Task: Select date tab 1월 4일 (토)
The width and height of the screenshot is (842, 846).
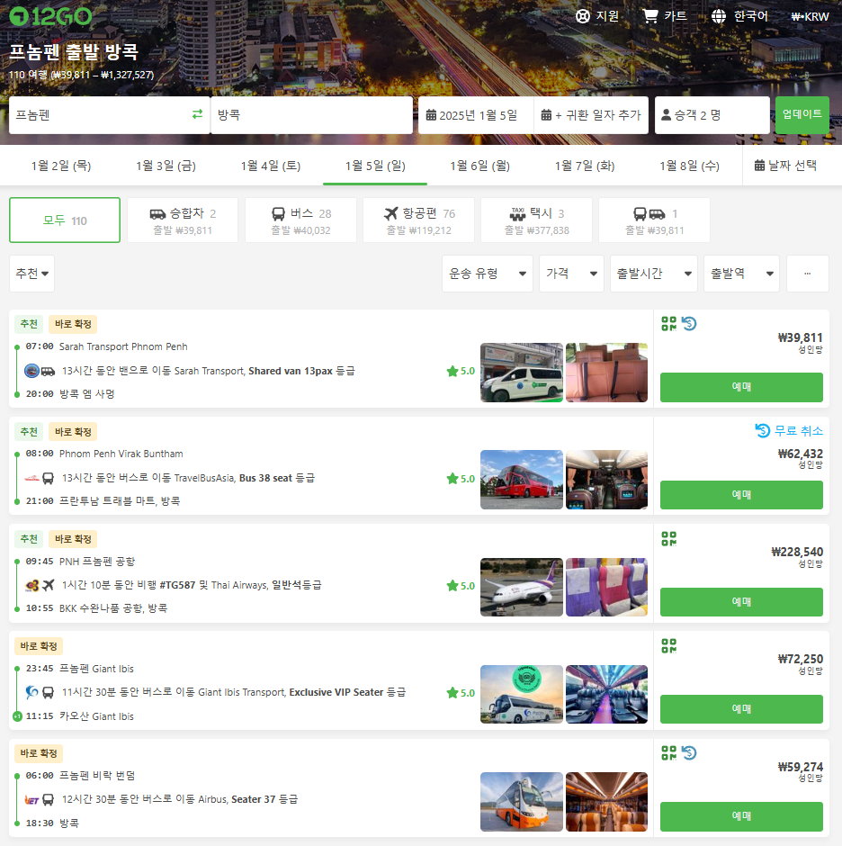Action: 270,166
